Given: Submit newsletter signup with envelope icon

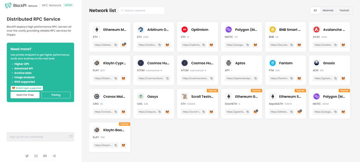Looking at the screenshot, I should point(71,137).
